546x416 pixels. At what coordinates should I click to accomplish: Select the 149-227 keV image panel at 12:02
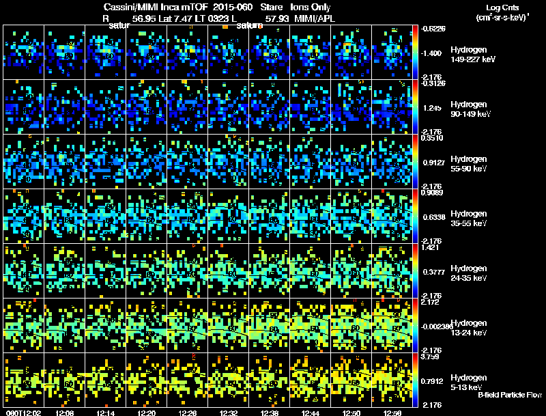(24, 53)
